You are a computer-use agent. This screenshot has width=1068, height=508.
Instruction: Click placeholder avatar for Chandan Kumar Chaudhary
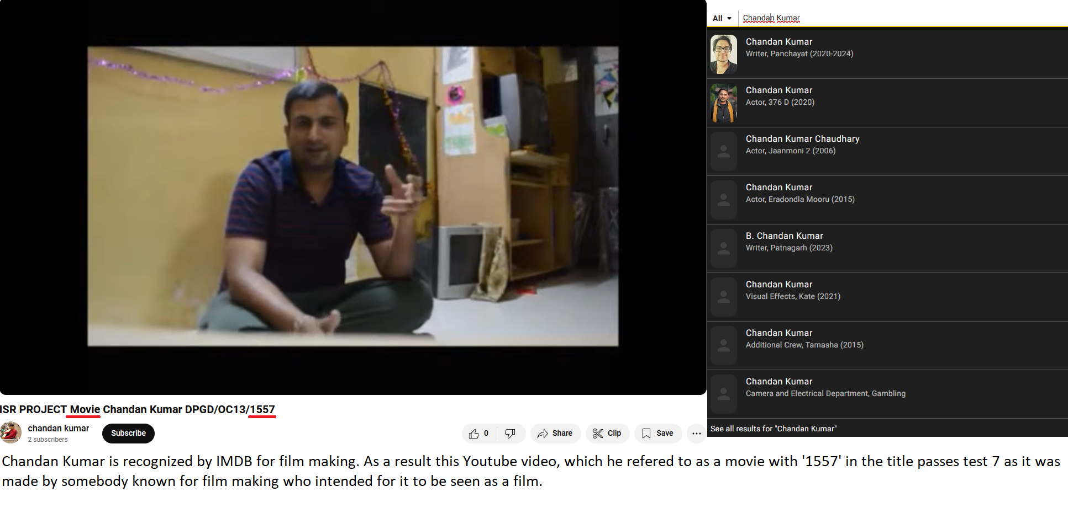coord(724,151)
